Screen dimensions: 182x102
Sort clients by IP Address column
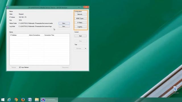19,35
